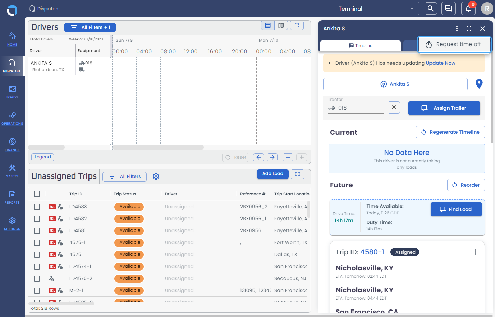This screenshot has height=317, width=495.
Task: Switch Drivers panel to list view
Action: pyautogui.click(x=268, y=25)
